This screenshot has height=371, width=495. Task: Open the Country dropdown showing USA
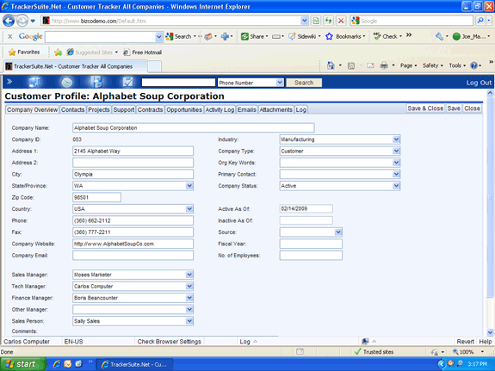(189, 208)
